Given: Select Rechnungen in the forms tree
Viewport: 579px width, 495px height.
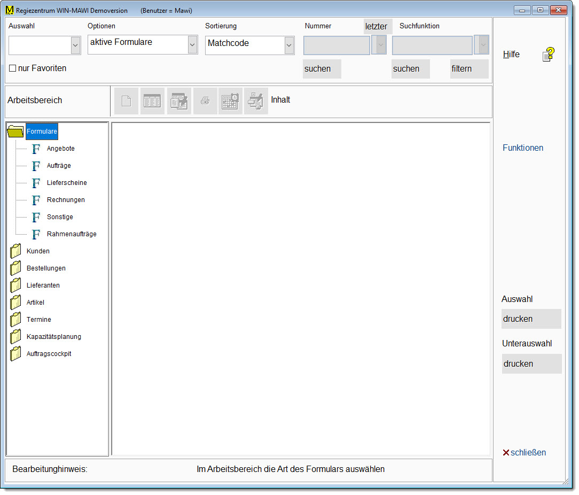Looking at the screenshot, I should [66, 200].
